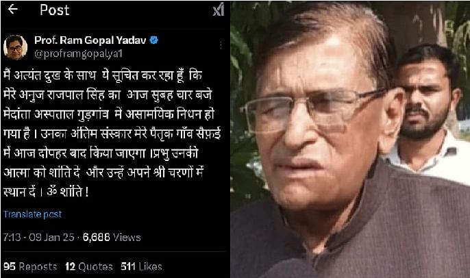Open the Grok icon beside Post header
This screenshot has width=470, height=278.
219,10
